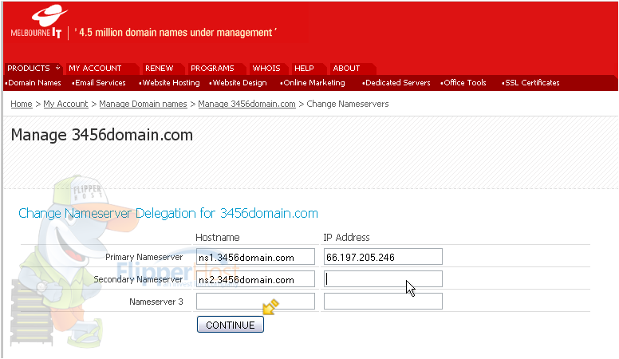
Task: Open Dedicated Servers link
Action: pos(396,82)
